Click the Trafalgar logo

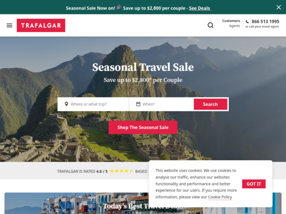pyautogui.click(x=41, y=25)
